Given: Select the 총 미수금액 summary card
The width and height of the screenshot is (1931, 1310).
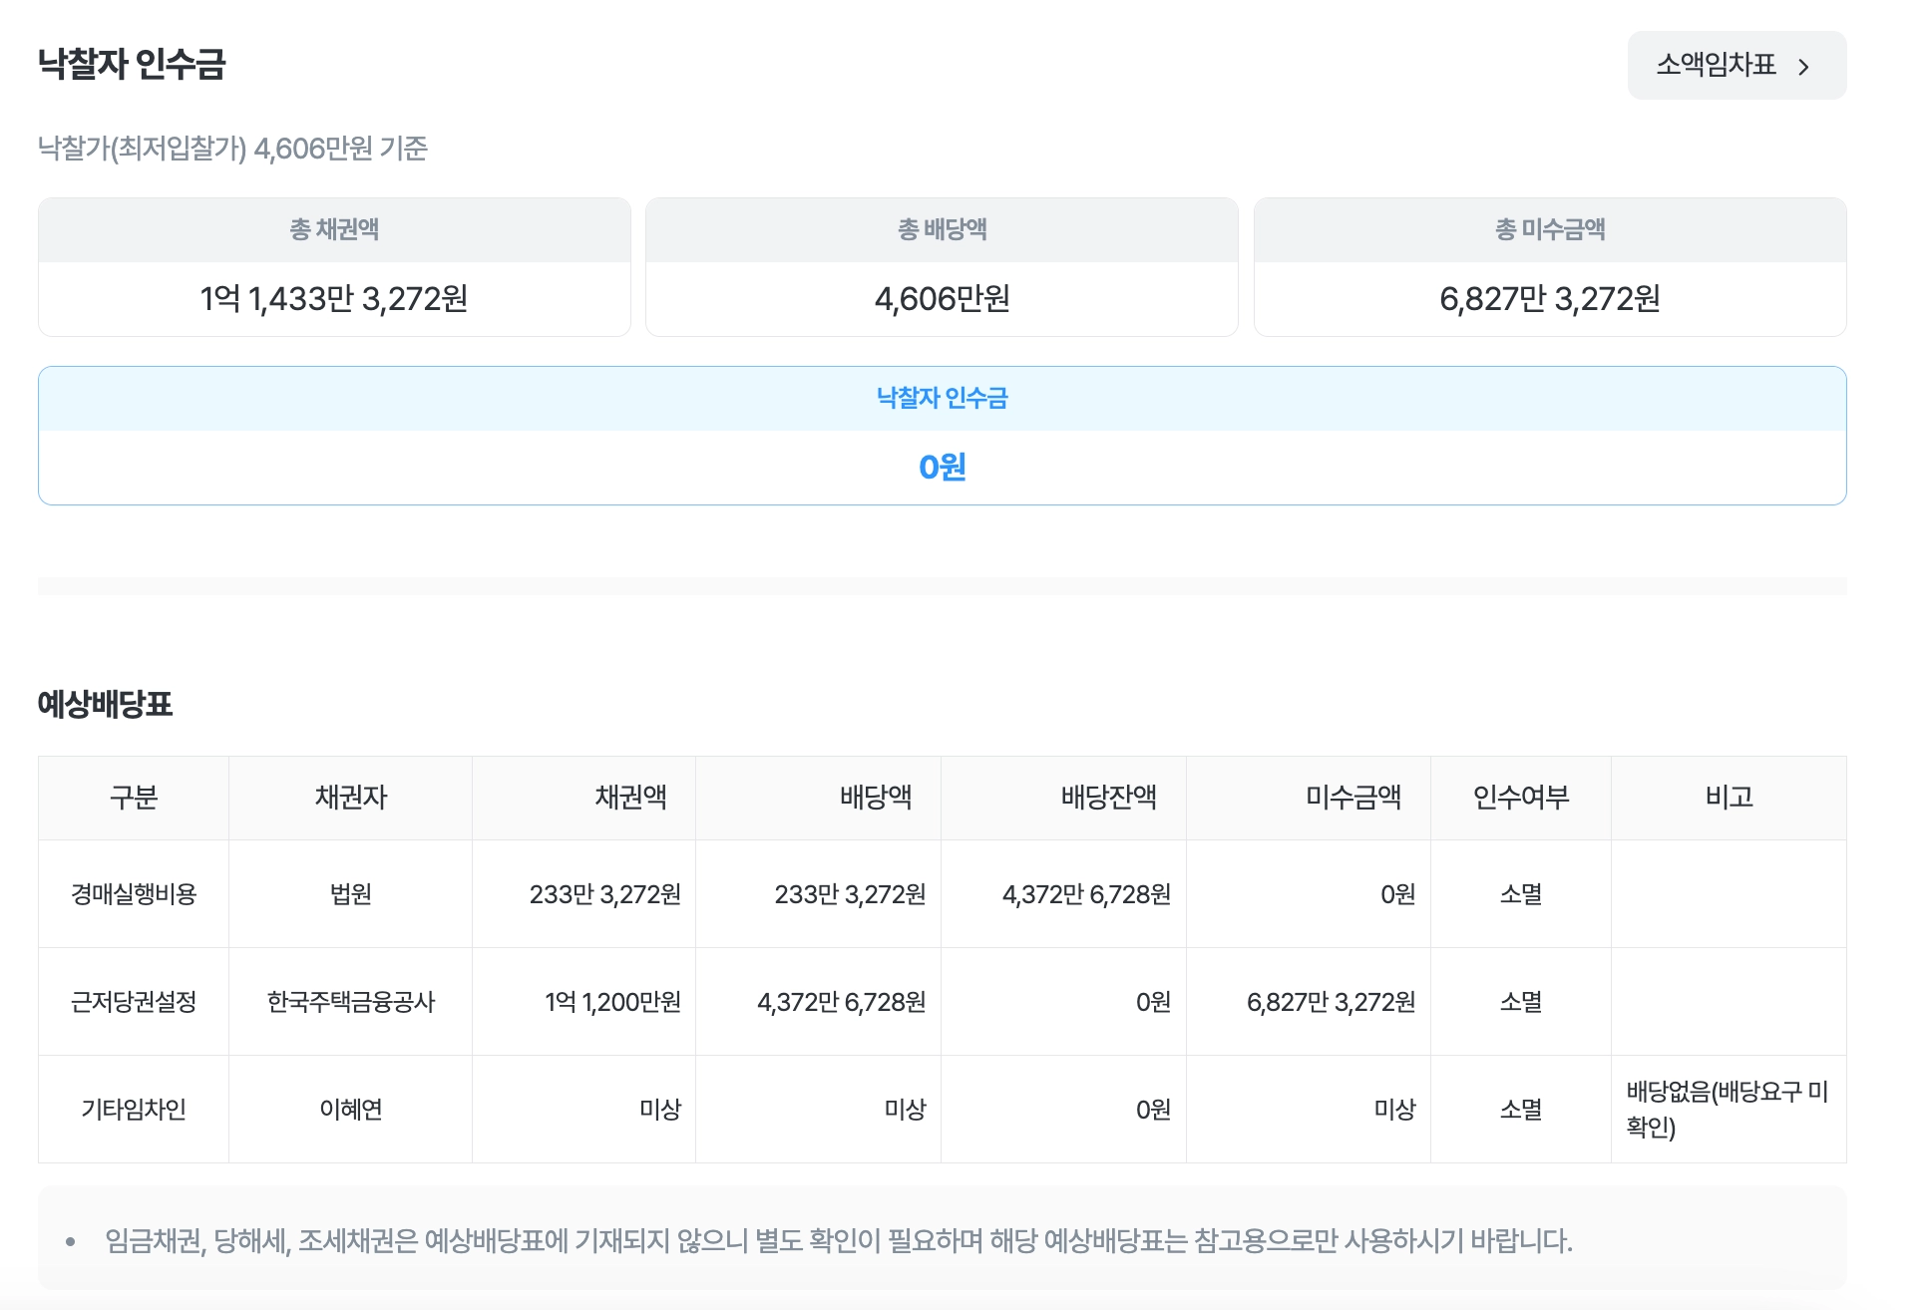Looking at the screenshot, I should pos(1549,267).
